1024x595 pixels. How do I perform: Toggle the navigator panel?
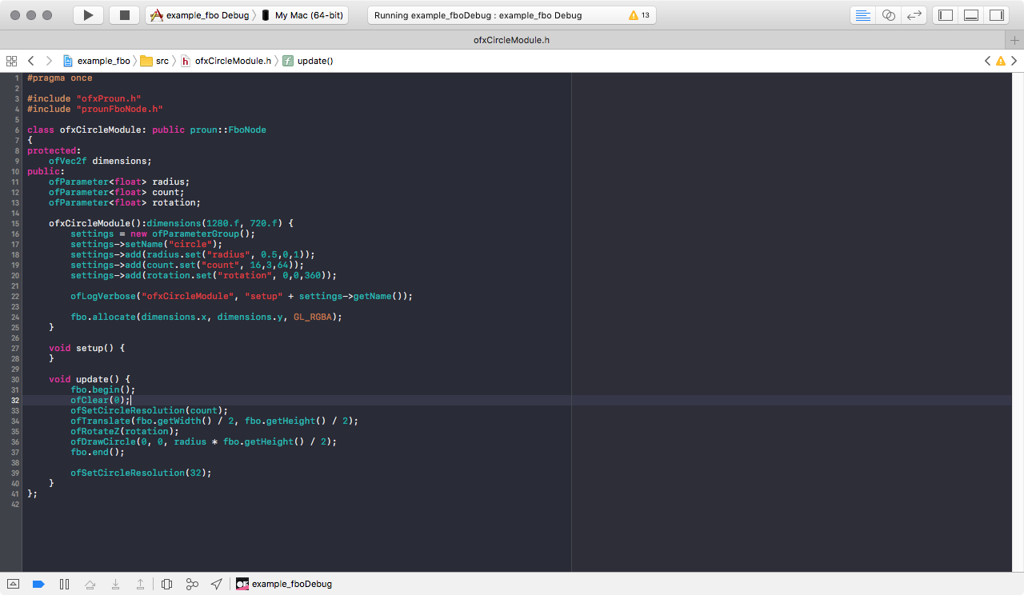(946, 15)
